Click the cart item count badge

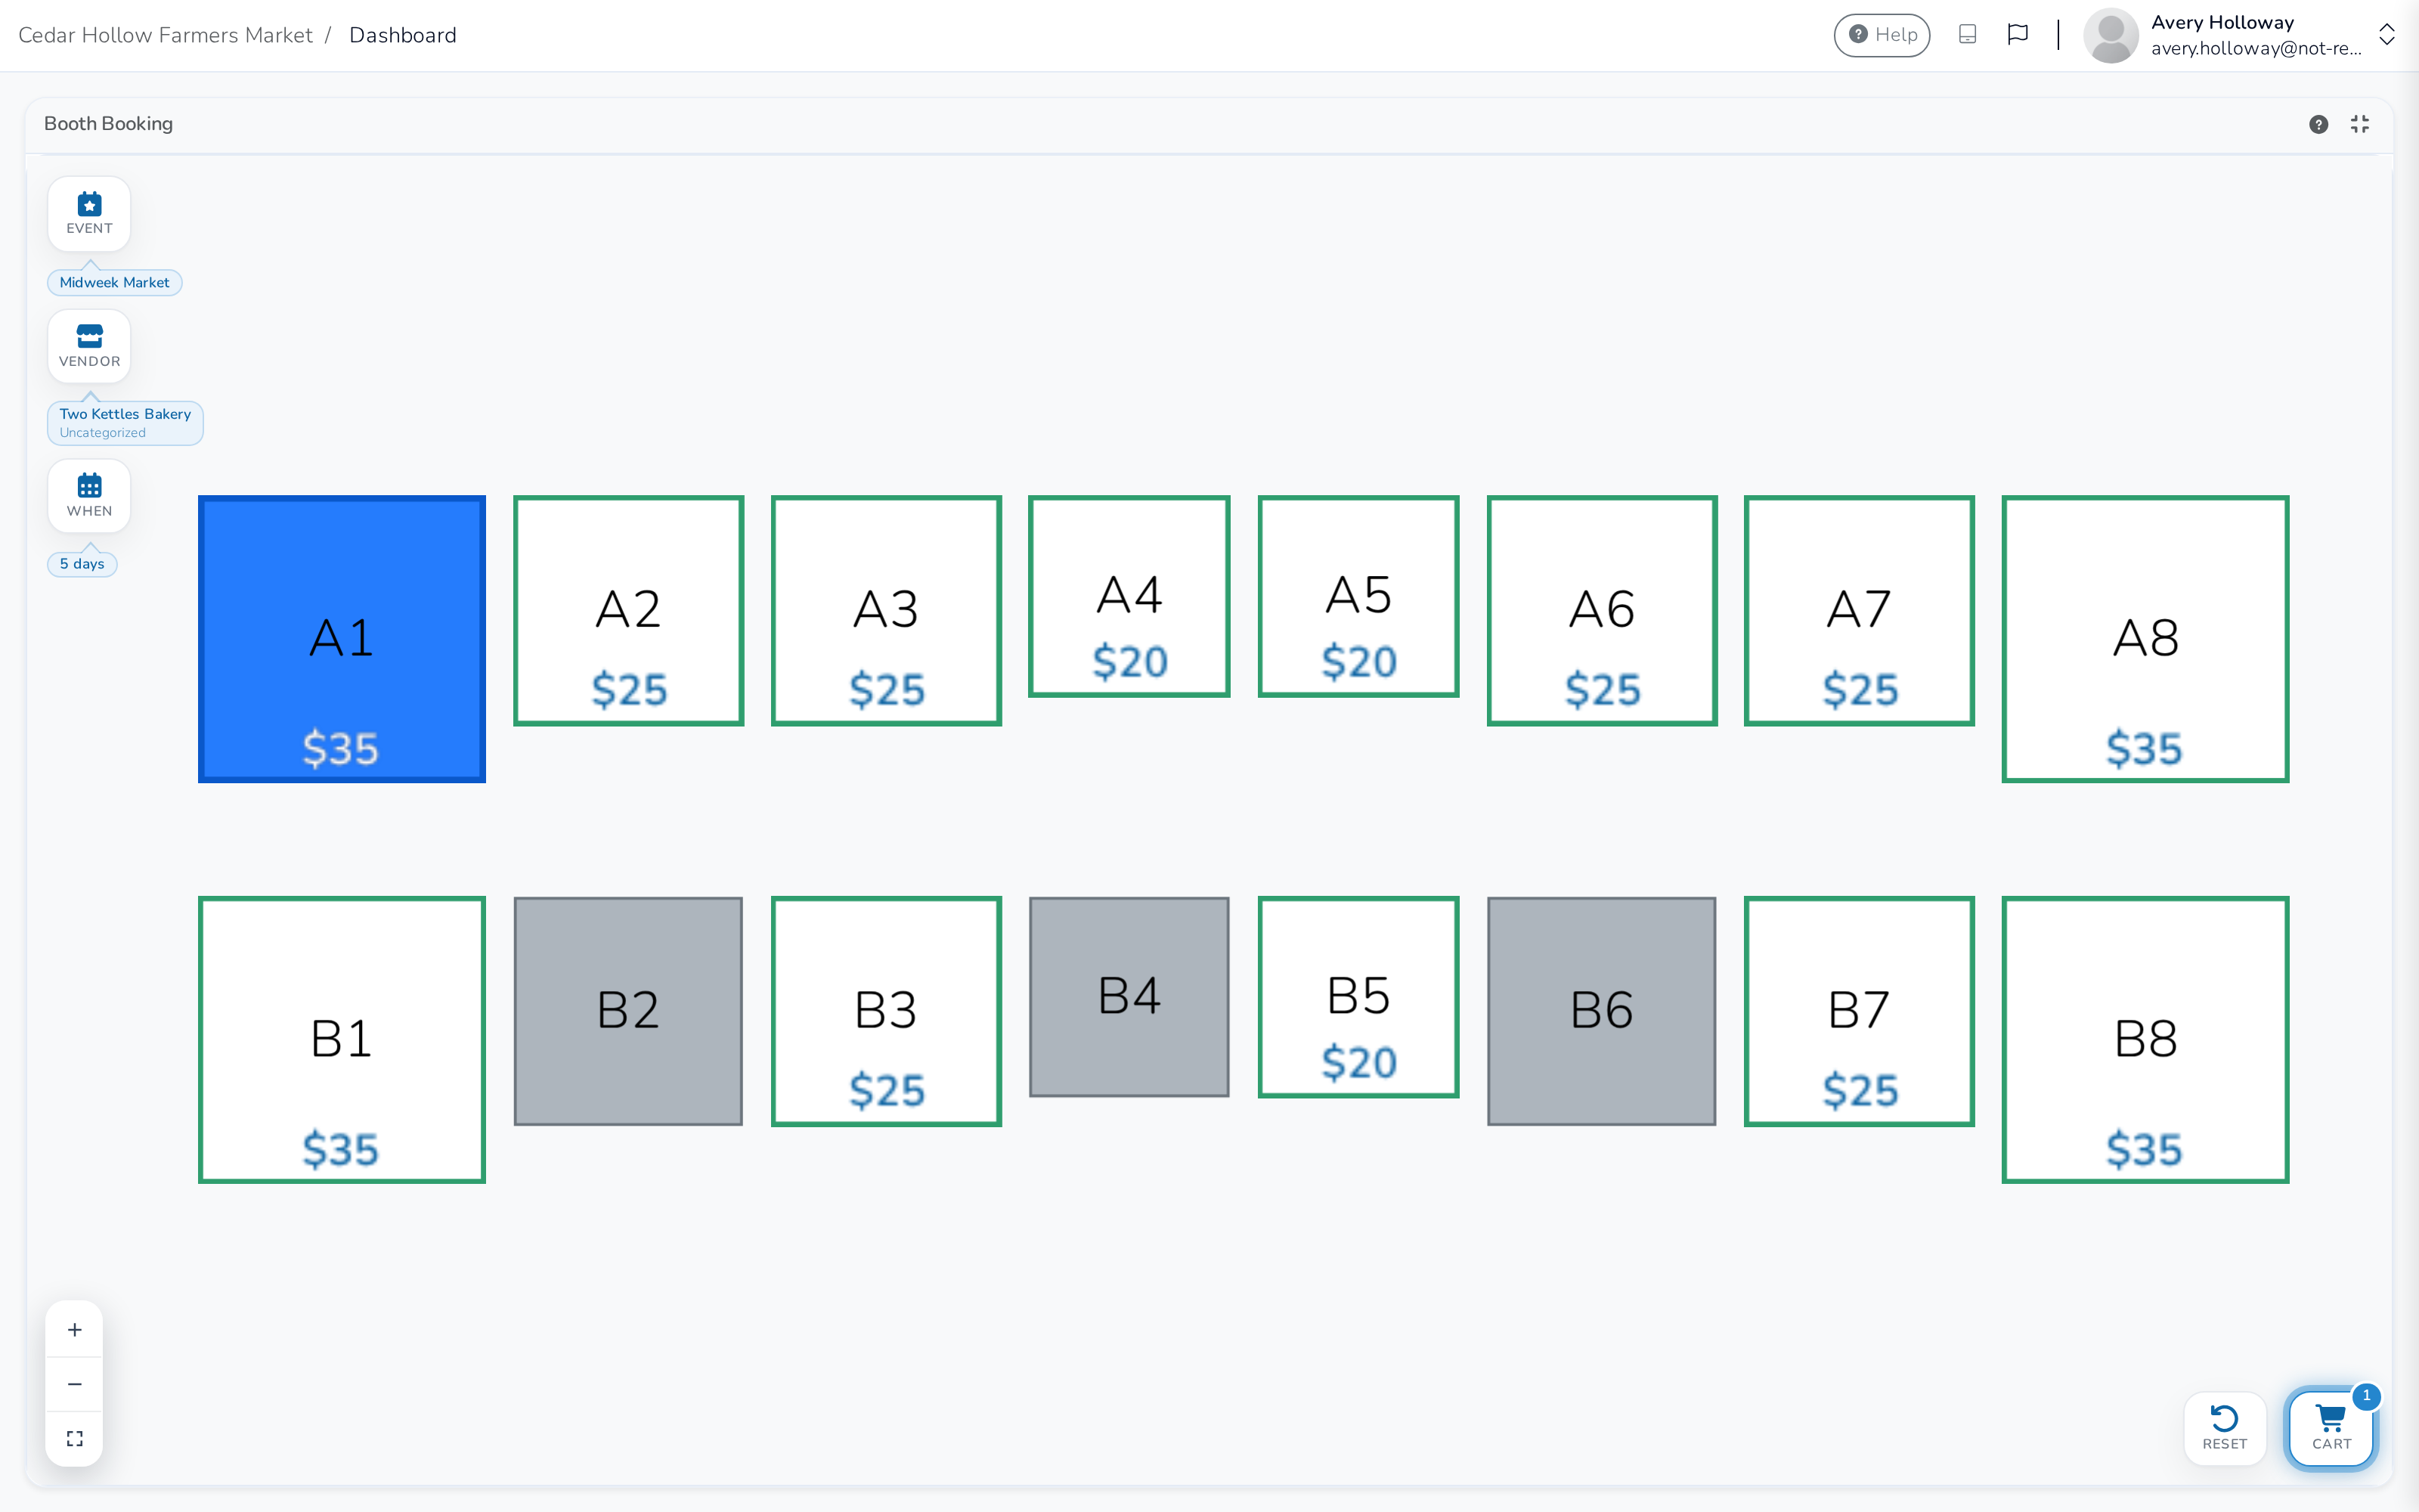(x=2366, y=1396)
